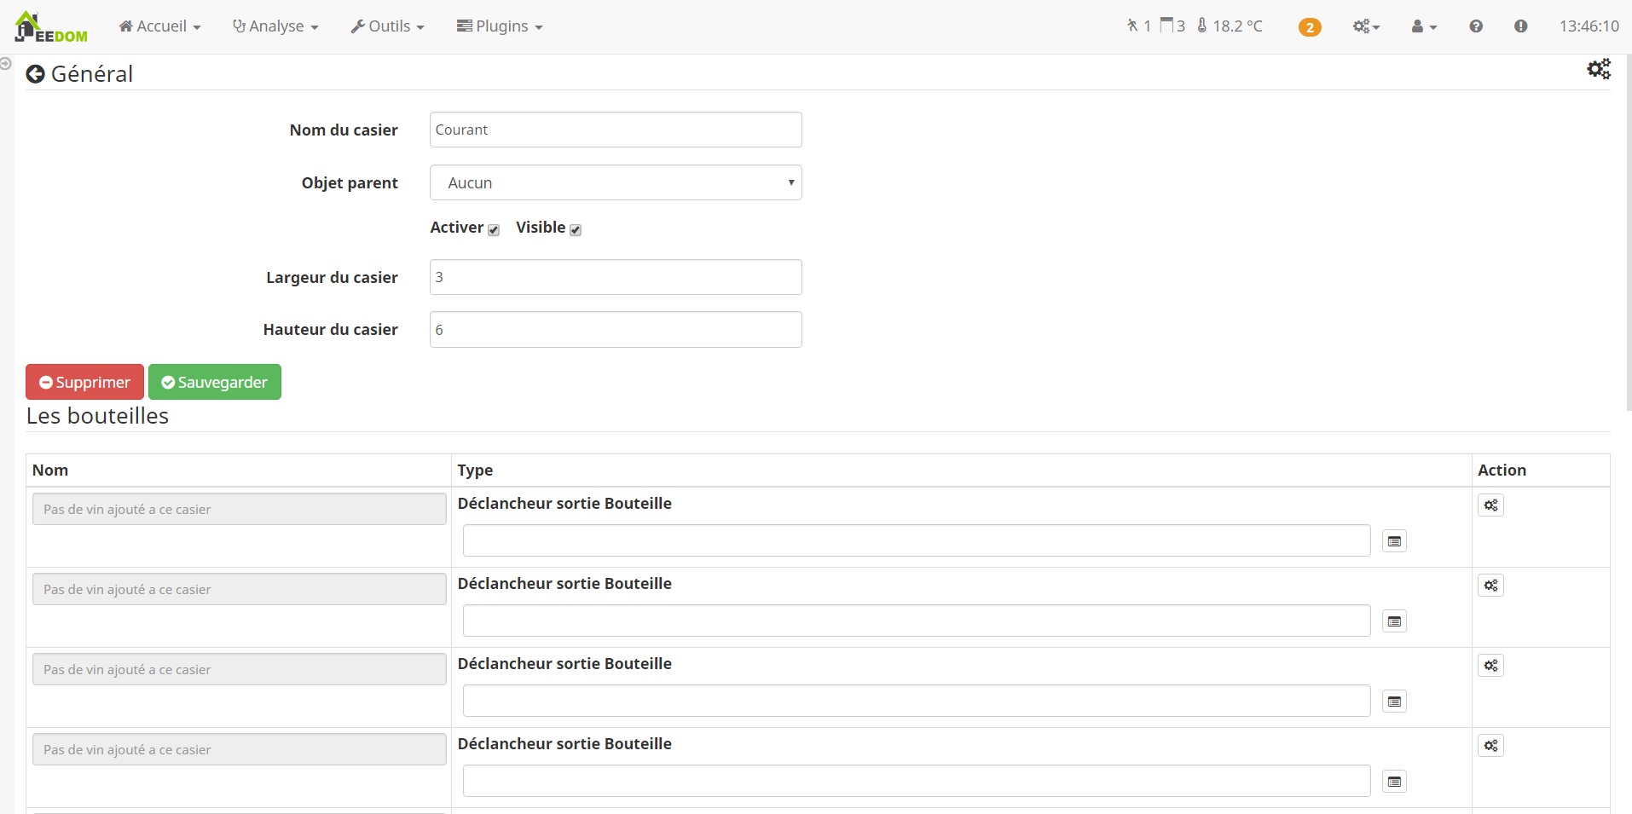Click the clock showing 13:46:10
Screen dimensions: 1632x814
[x=1589, y=26]
